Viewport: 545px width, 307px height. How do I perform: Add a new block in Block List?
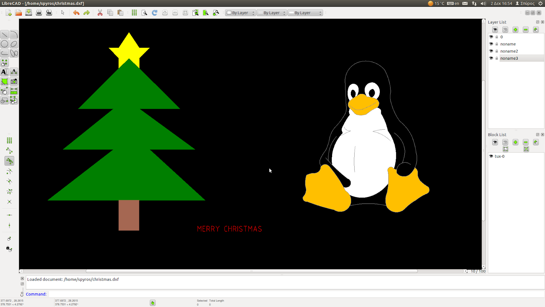[515, 142]
